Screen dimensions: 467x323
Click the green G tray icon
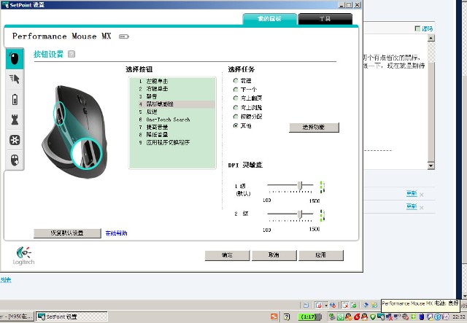pos(341,316)
